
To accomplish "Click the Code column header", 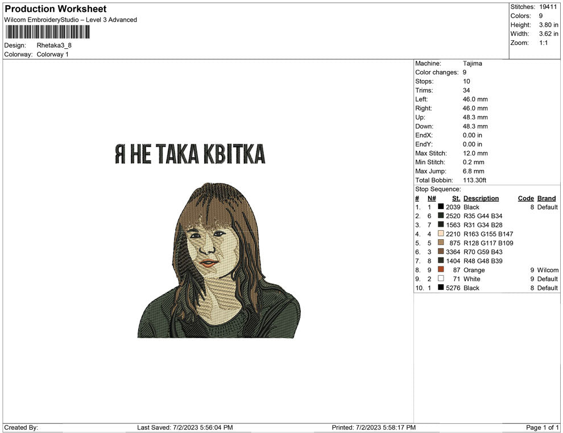I will (525, 198).
